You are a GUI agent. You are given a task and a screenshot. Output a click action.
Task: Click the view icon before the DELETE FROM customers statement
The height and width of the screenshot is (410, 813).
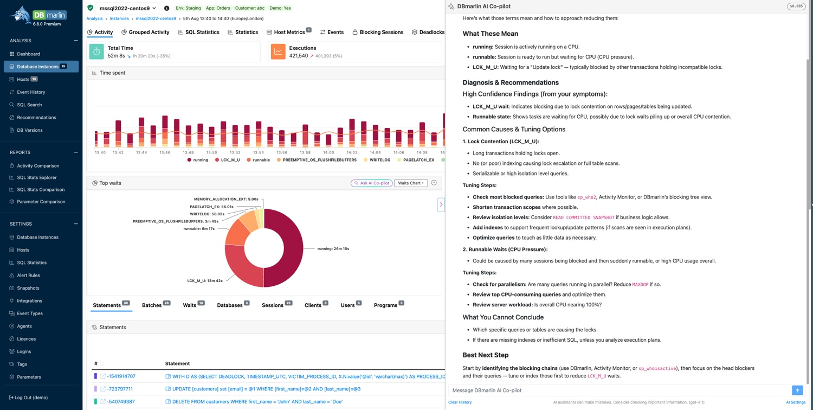point(168,402)
